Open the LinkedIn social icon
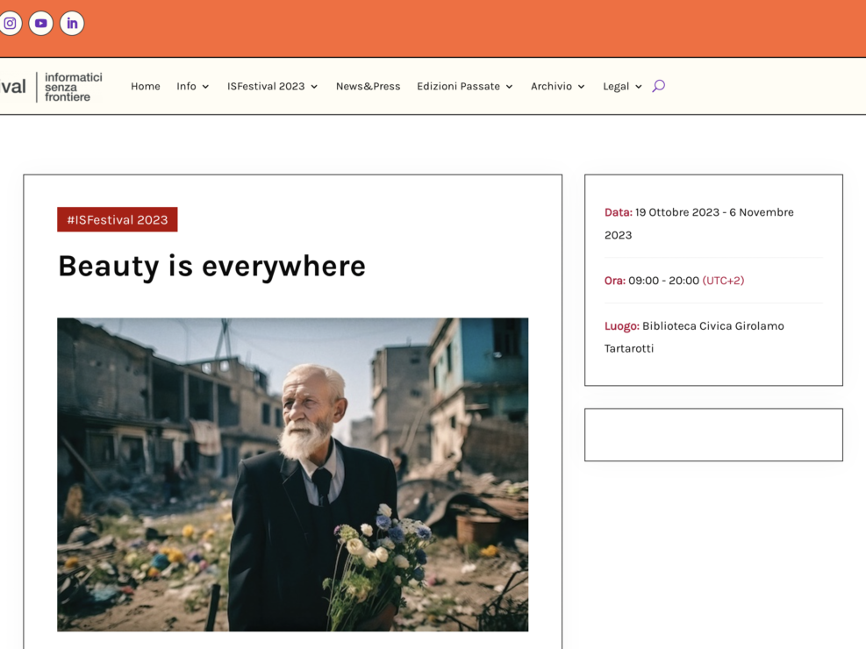Image resolution: width=866 pixels, height=649 pixels. pos(72,23)
